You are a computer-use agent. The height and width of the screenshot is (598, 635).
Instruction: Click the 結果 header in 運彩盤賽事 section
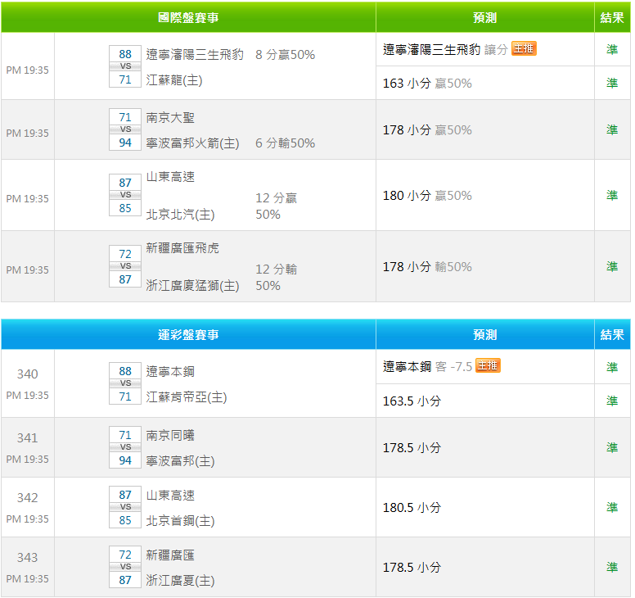pos(612,335)
